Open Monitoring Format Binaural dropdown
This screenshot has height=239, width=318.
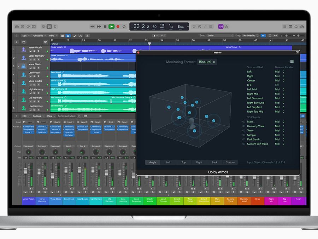point(207,62)
